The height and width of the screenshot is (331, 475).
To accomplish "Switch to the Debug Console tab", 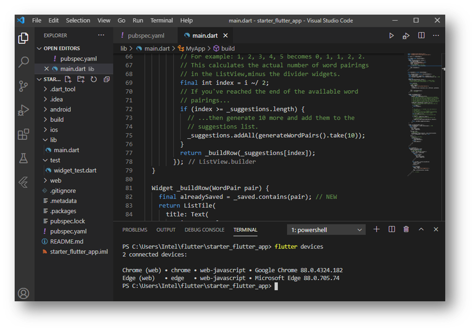I will (x=204, y=230).
